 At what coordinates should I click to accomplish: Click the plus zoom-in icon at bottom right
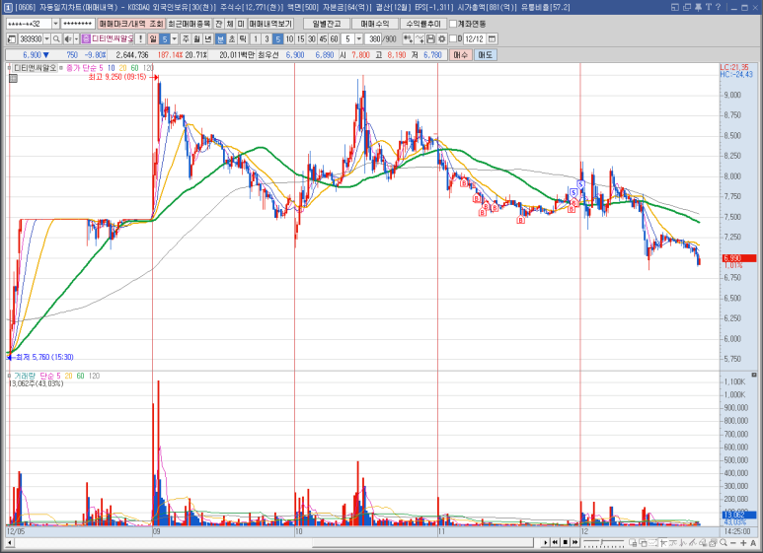743,542
